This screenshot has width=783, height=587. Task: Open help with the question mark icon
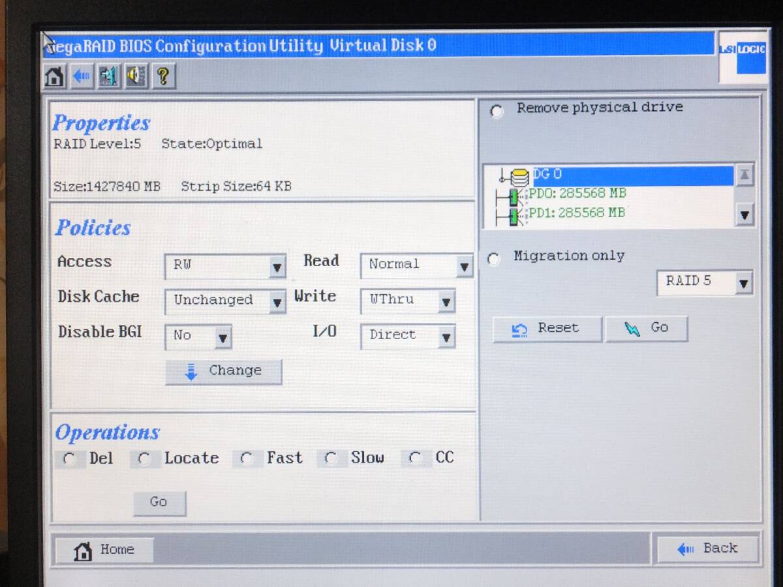click(x=164, y=76)
